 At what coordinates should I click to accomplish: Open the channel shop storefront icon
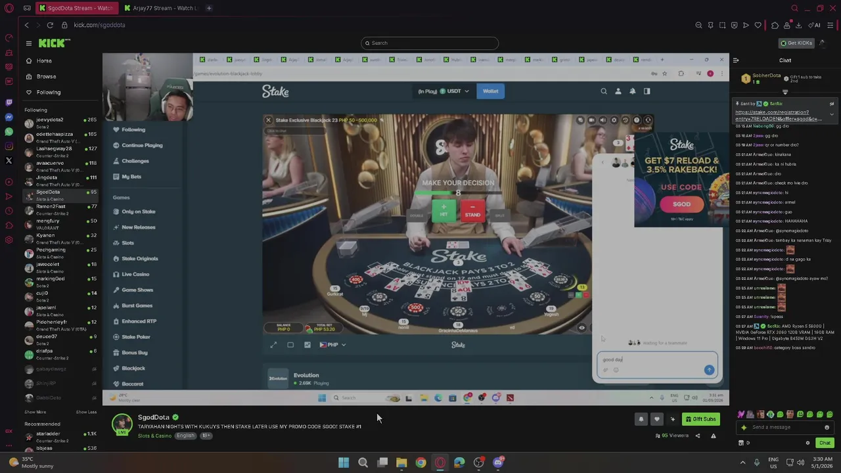(x=741, y=443)
